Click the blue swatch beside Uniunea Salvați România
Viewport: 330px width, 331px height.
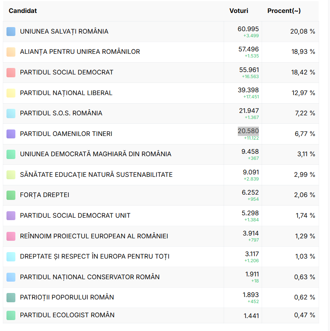point(11,32)
